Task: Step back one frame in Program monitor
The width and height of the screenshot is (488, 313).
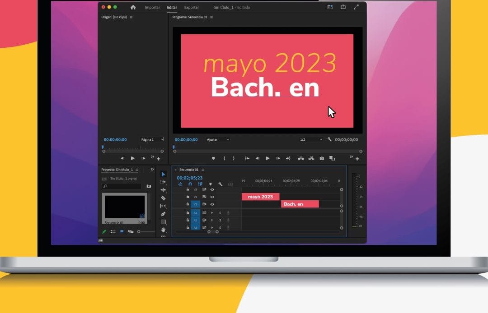Action: pos(258,158)
